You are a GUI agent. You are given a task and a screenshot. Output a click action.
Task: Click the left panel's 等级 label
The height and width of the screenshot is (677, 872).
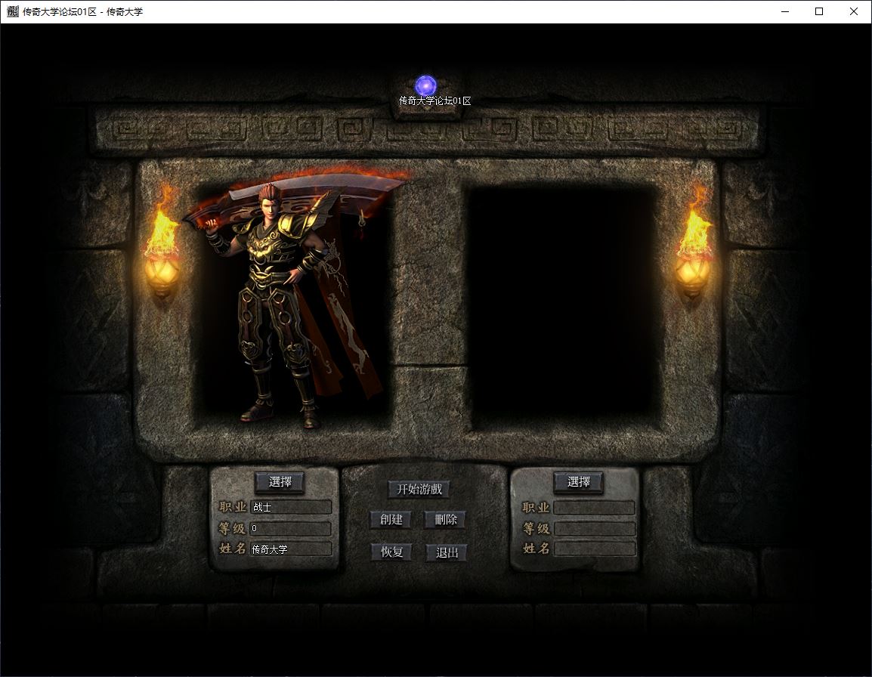click(x=233, y=528)
